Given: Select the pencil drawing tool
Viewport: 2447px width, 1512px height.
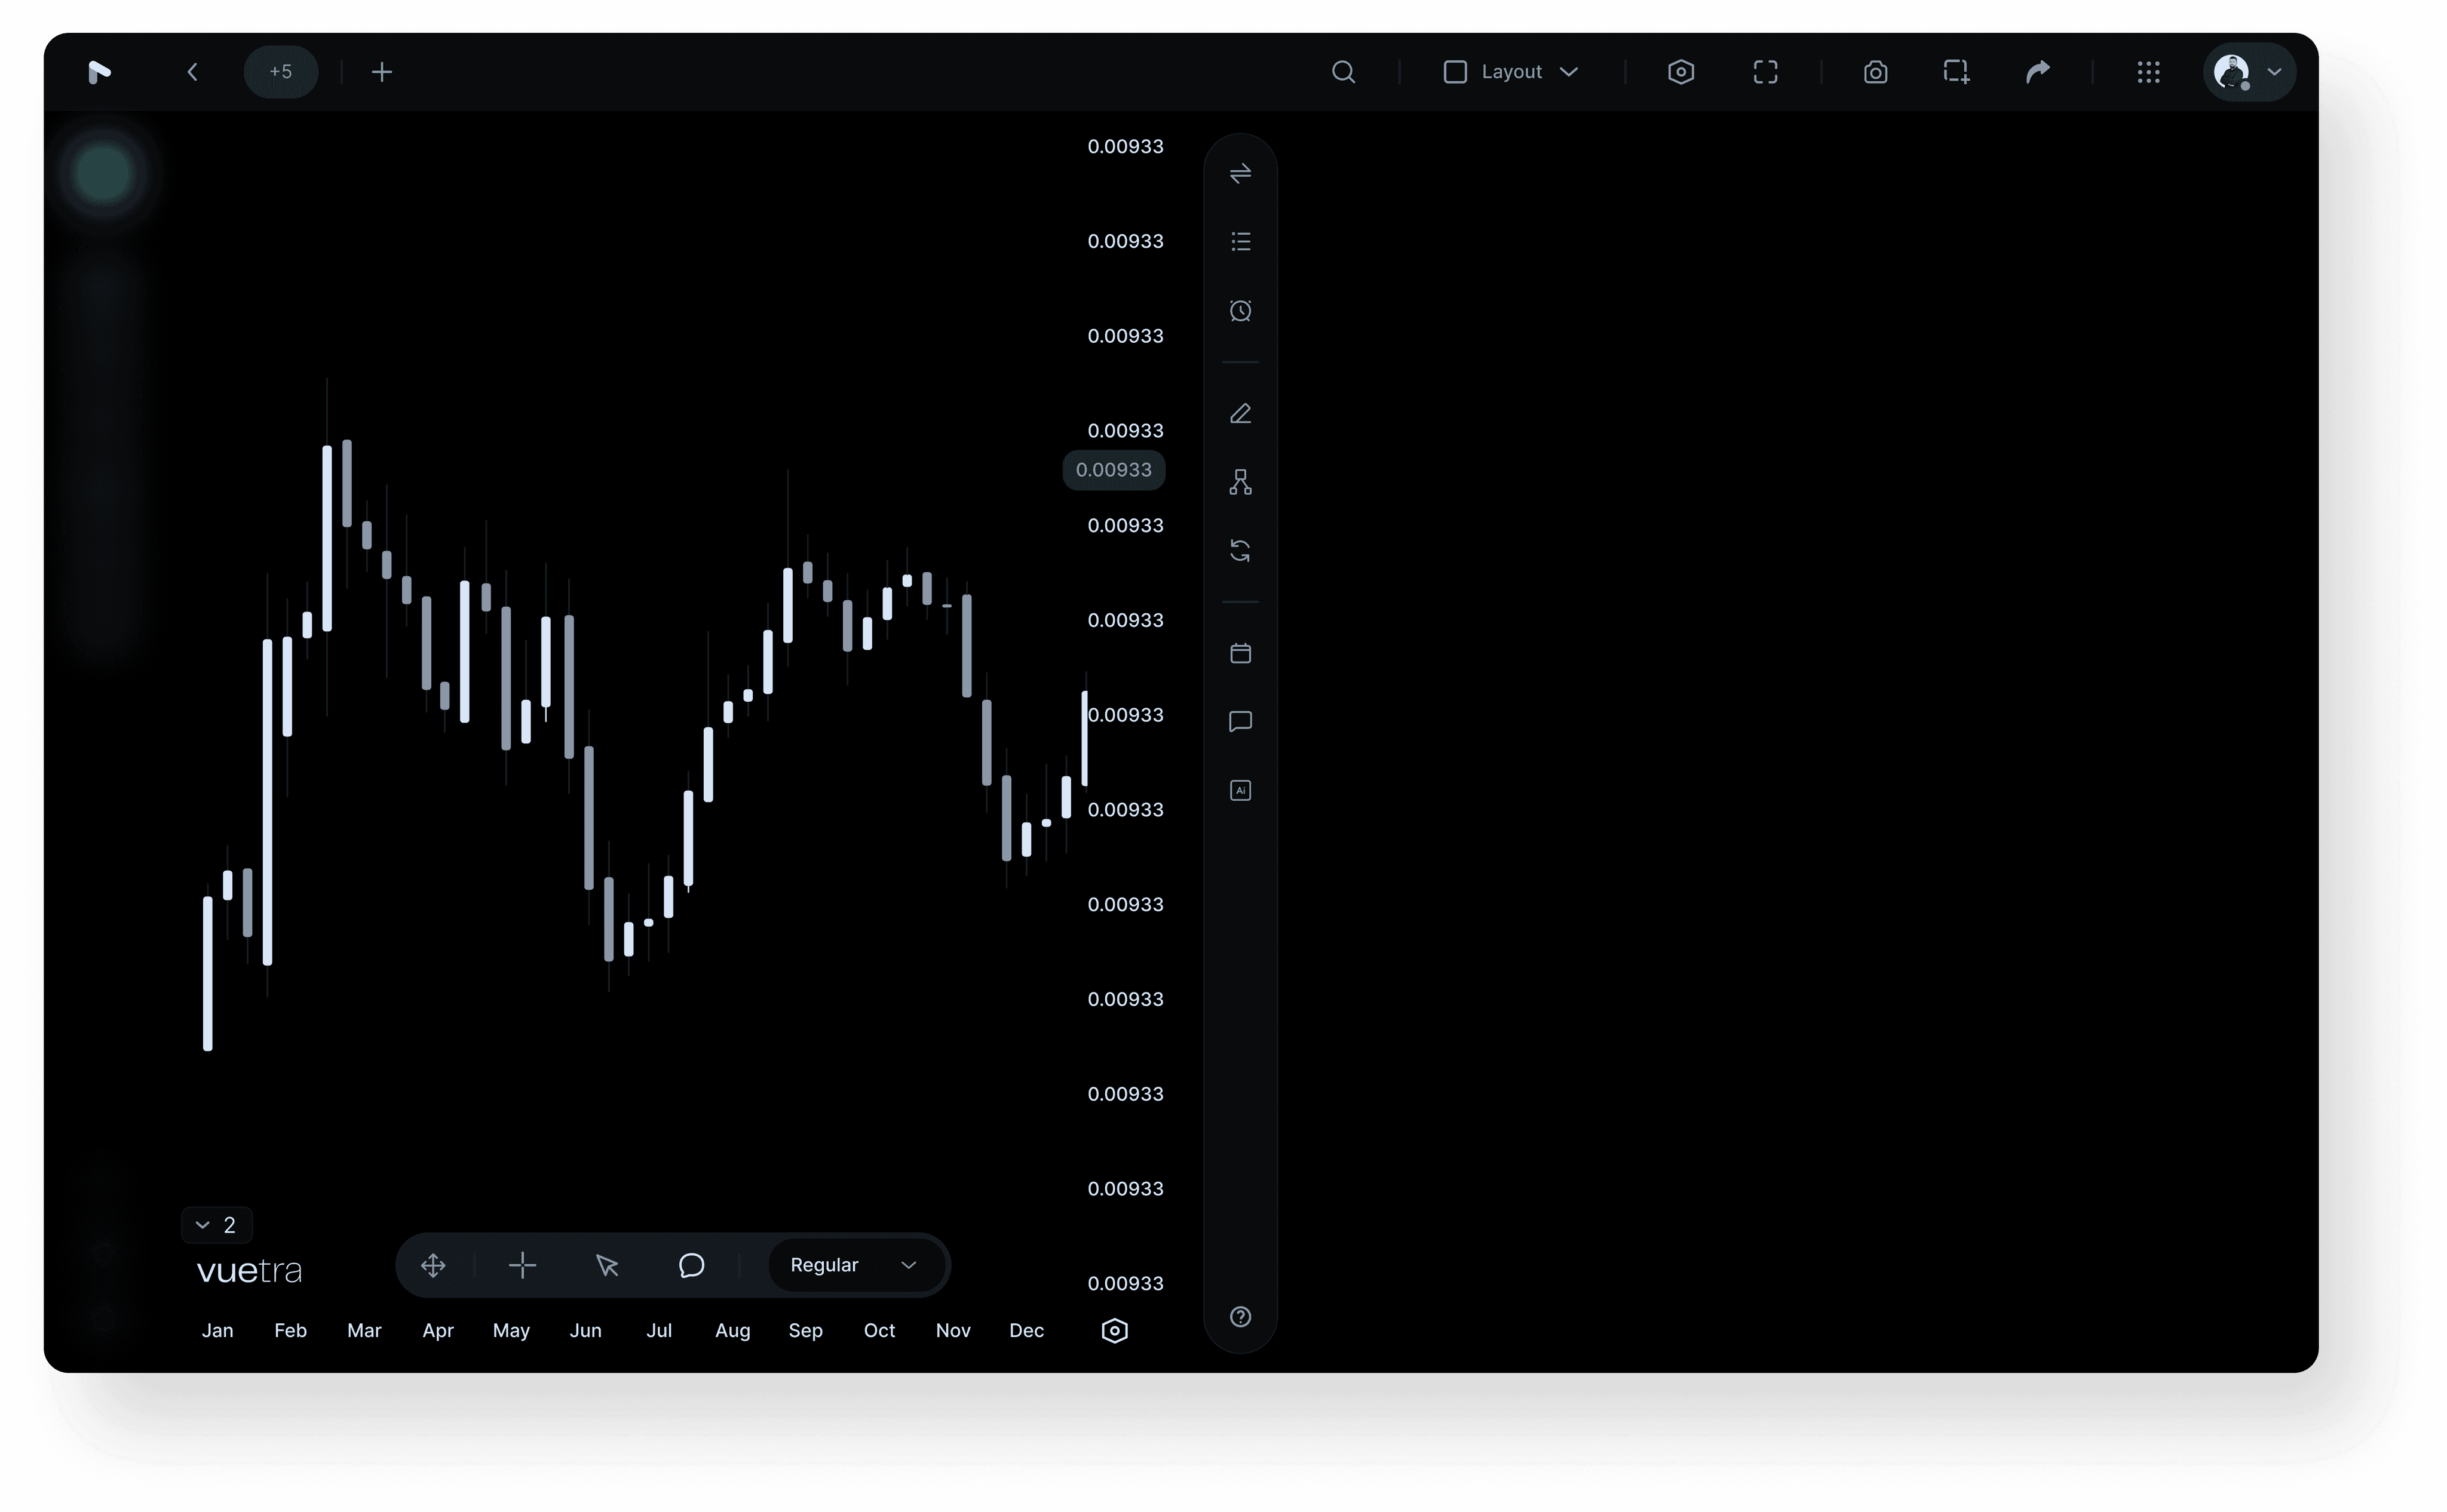Looking at the screenshot, I should click(x=1240, y=413).
